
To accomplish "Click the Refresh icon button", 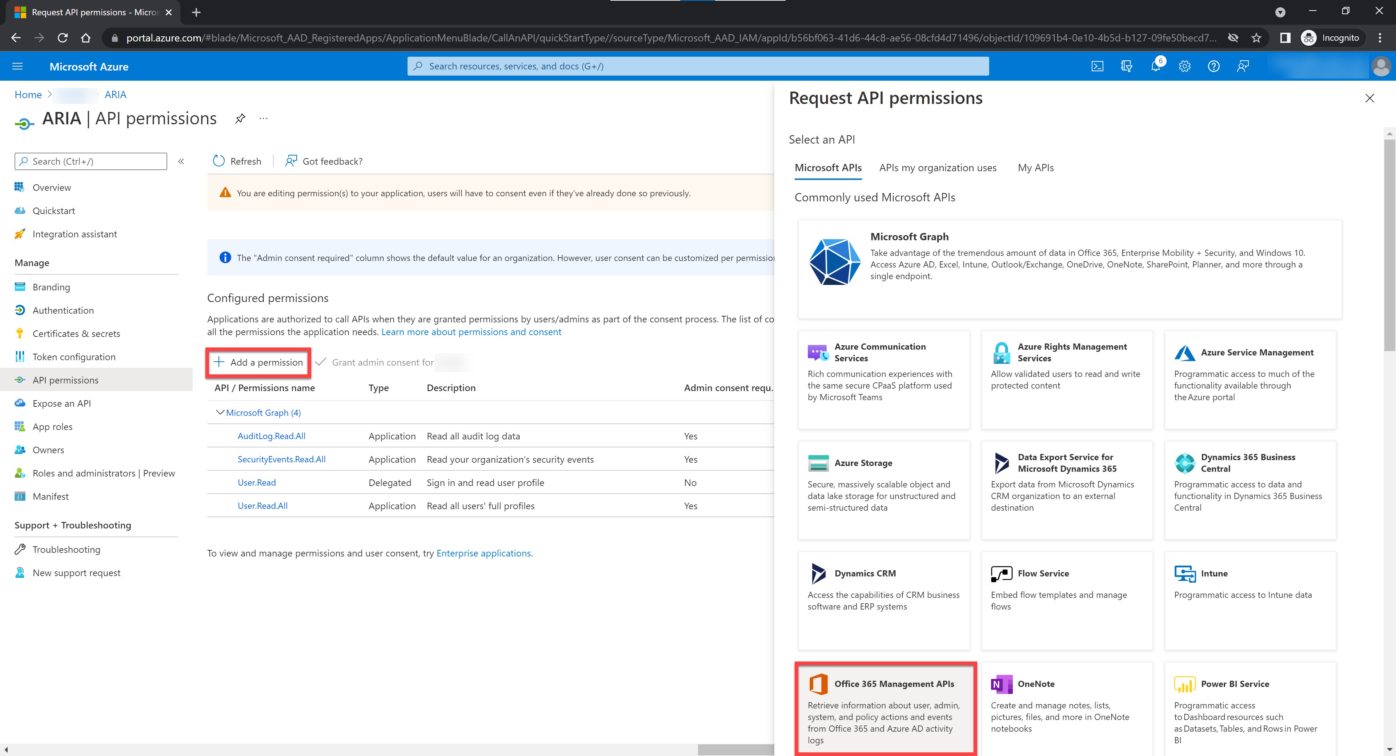I will coord(219,161).
